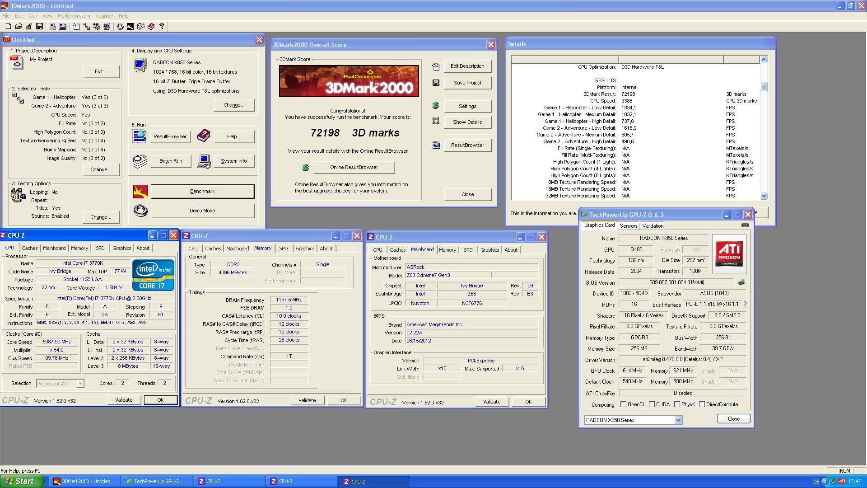The image size is (867, 488).
Task: Click the testing options toolbar icon
Action: (96, 27)
